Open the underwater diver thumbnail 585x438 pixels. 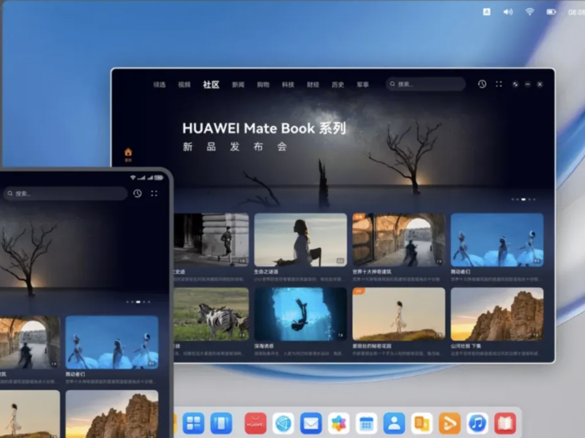300,314
